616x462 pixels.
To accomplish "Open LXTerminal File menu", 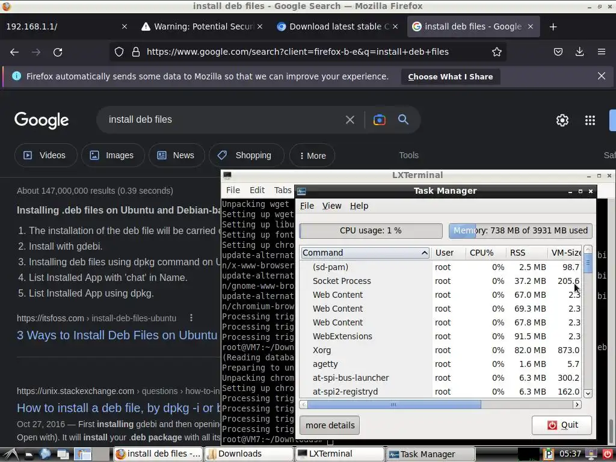I will 233,190.
